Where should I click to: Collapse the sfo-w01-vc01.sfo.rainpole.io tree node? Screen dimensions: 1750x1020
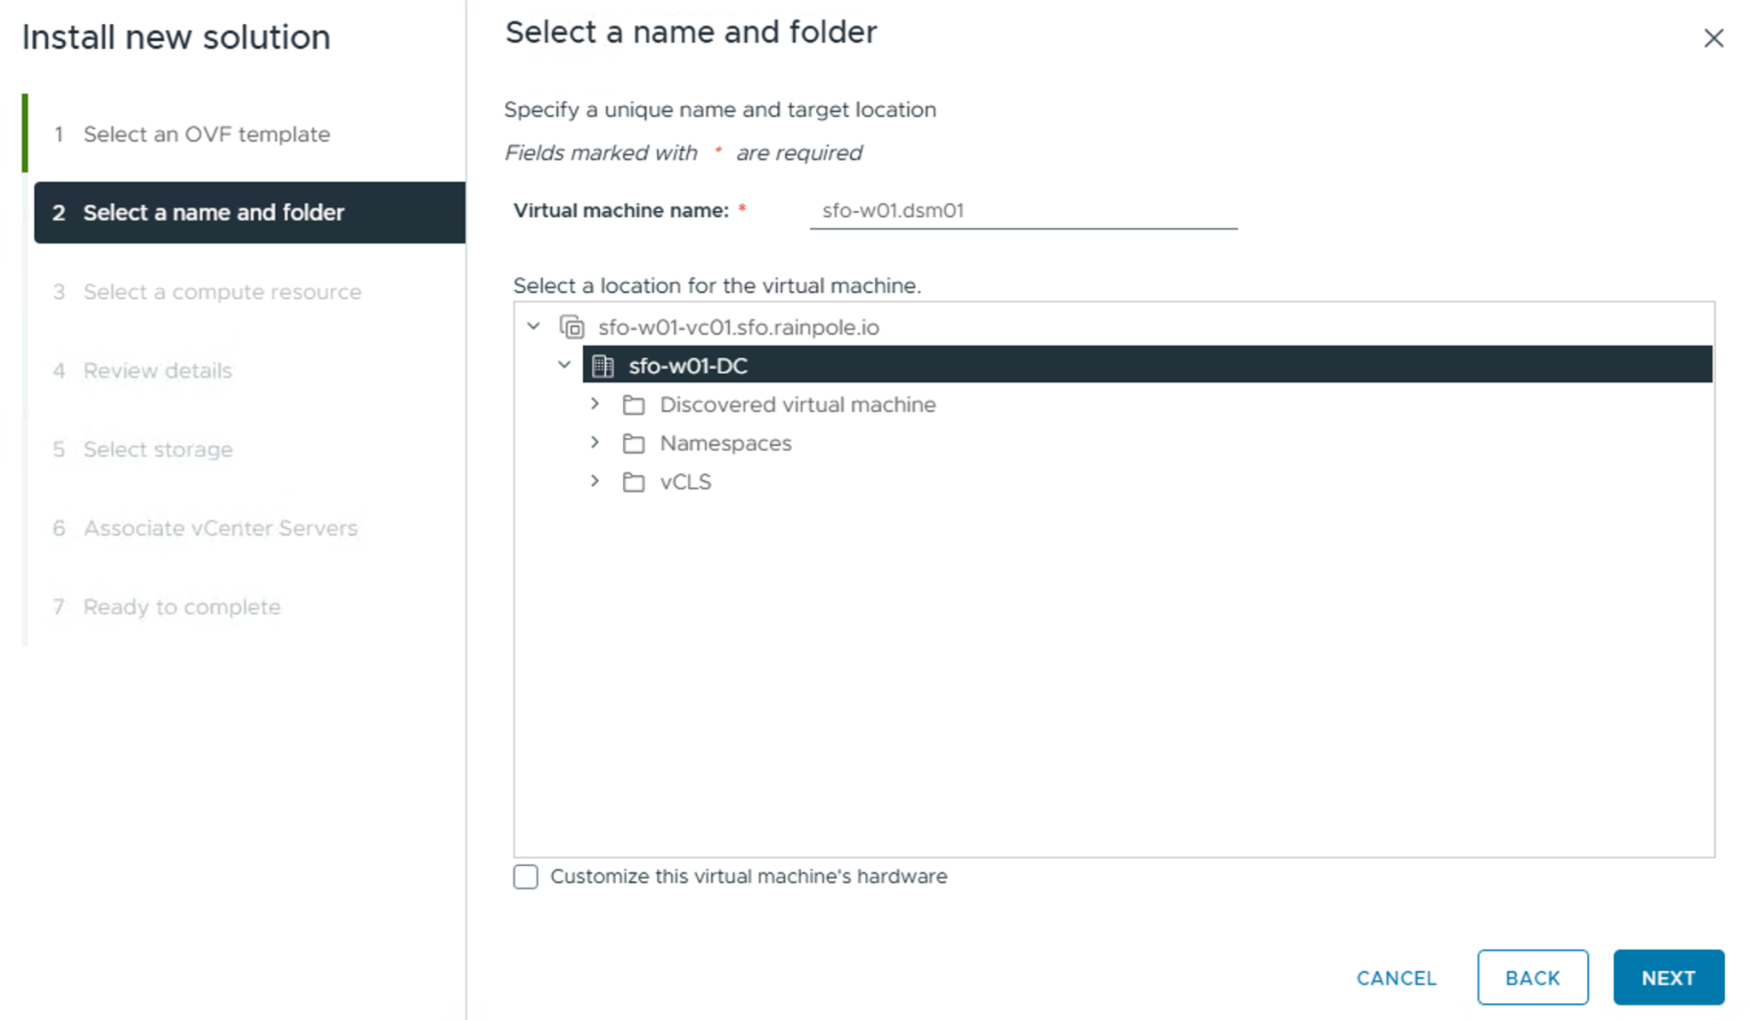pos(534,326)
